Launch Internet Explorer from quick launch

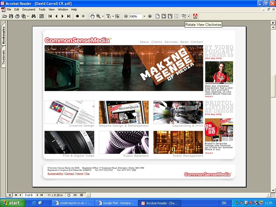[x=34, y=203]
